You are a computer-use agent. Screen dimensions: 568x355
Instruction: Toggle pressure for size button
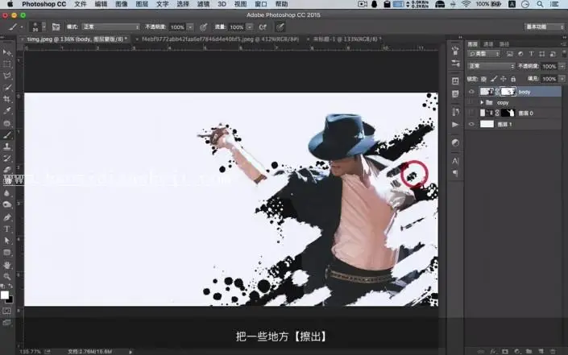pos(280,27)
